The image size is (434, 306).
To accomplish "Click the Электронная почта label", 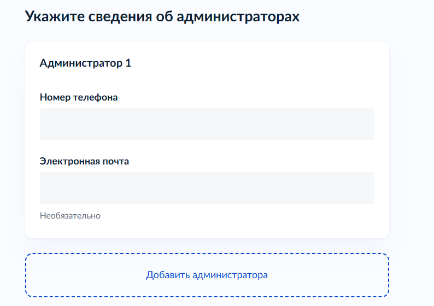I will [x=84, y=162].
